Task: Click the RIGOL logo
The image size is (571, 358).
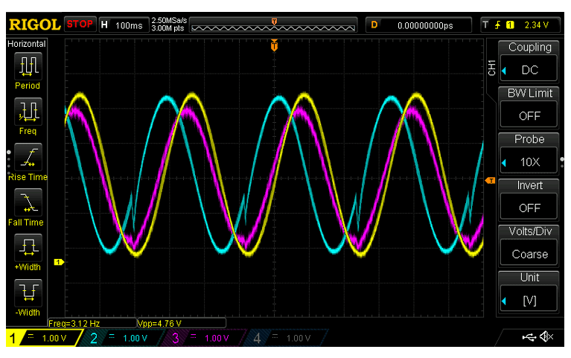Action: click(34, 25)
